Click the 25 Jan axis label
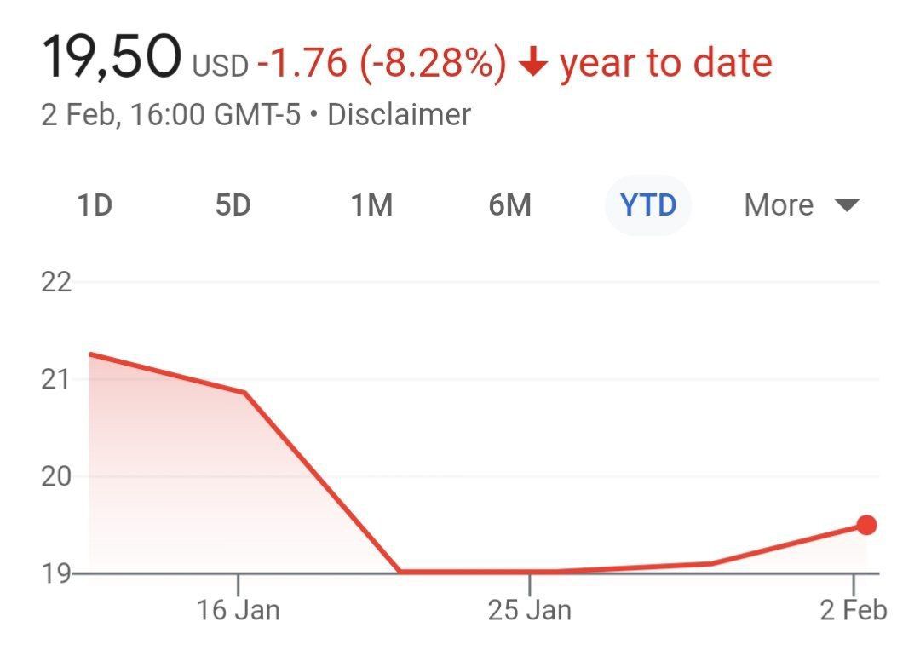Image resolution: width=920 pixels, height=662 pixels. click(530, 610)
